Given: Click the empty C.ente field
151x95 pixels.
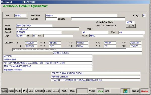Looking at the screenshot, I should [x=51, y=19].
